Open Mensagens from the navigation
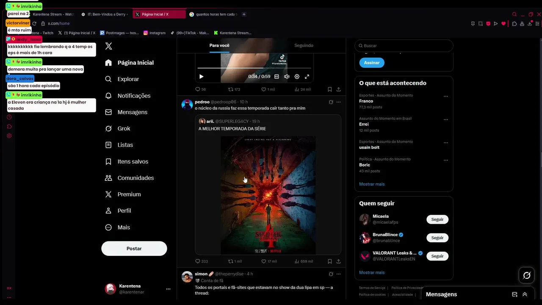Viewport: 542px width, 305px height. pos(126,112)
